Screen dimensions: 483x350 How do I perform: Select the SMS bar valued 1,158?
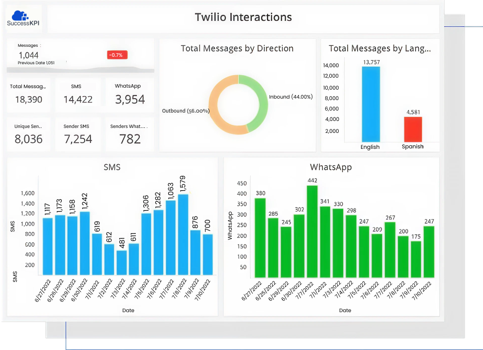click(x=73, y=245)
